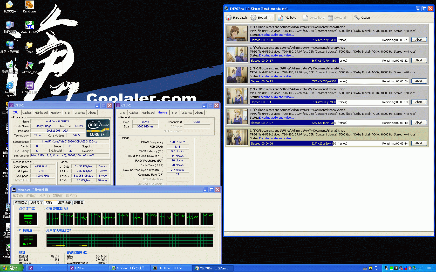Abort the shana22.mpg encoding job
436x272 pixels.
(x=419, y=123)
